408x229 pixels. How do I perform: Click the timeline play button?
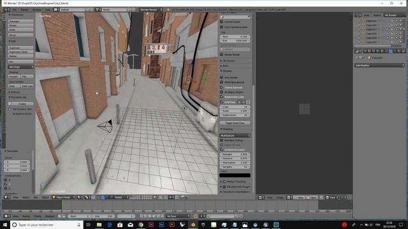[154, 216]
